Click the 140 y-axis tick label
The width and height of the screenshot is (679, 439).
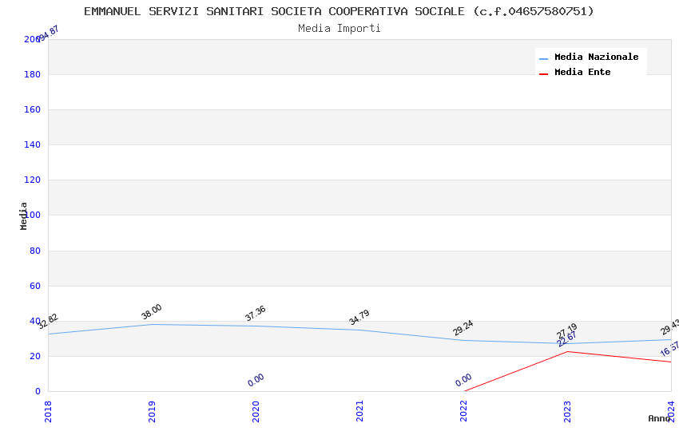[33, 145]
